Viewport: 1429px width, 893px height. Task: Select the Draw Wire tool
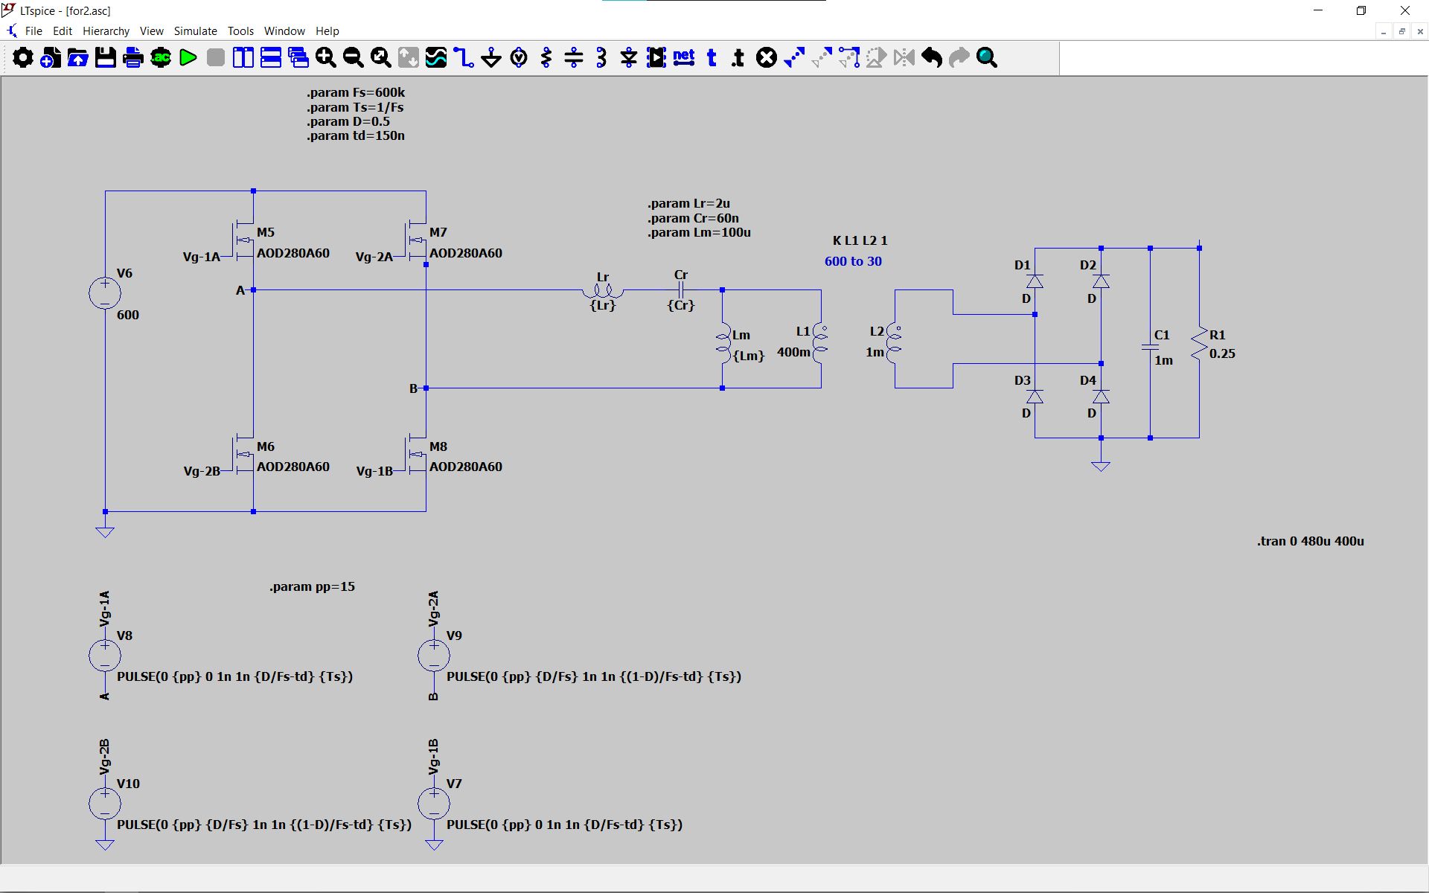tap(464, 57)
